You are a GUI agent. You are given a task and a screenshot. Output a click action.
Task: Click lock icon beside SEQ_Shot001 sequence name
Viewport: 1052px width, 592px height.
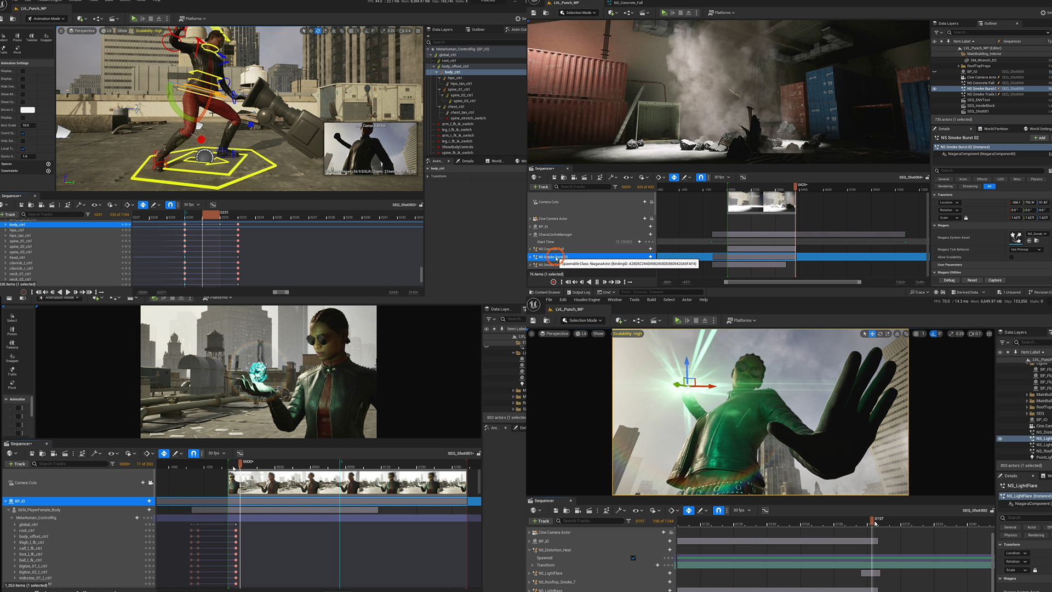tap(479, 453)
